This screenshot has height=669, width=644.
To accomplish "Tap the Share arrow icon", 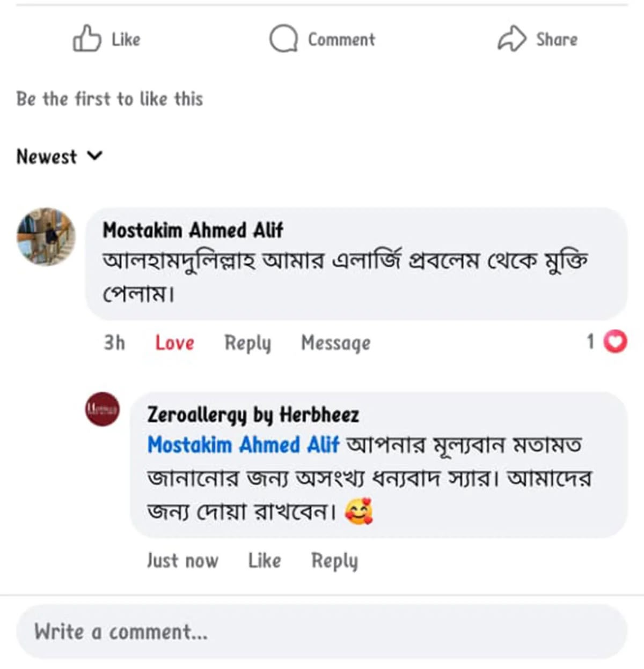I will (512, 39).
